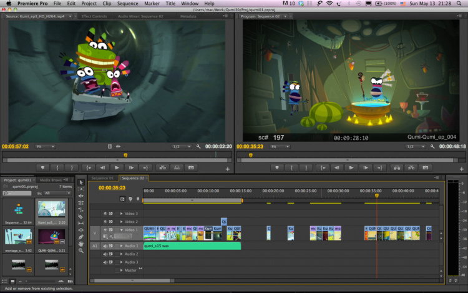
Task: Switch Project panel to list view
Action: pyautogui.click(x=4, y=281)
